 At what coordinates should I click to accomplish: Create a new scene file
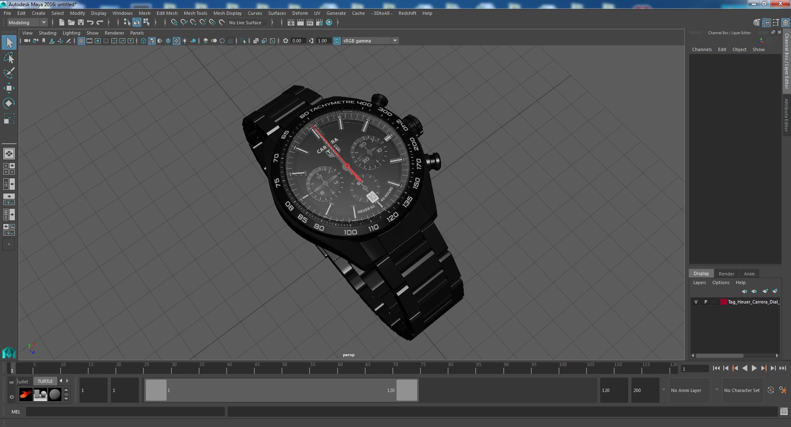(61, 23)
